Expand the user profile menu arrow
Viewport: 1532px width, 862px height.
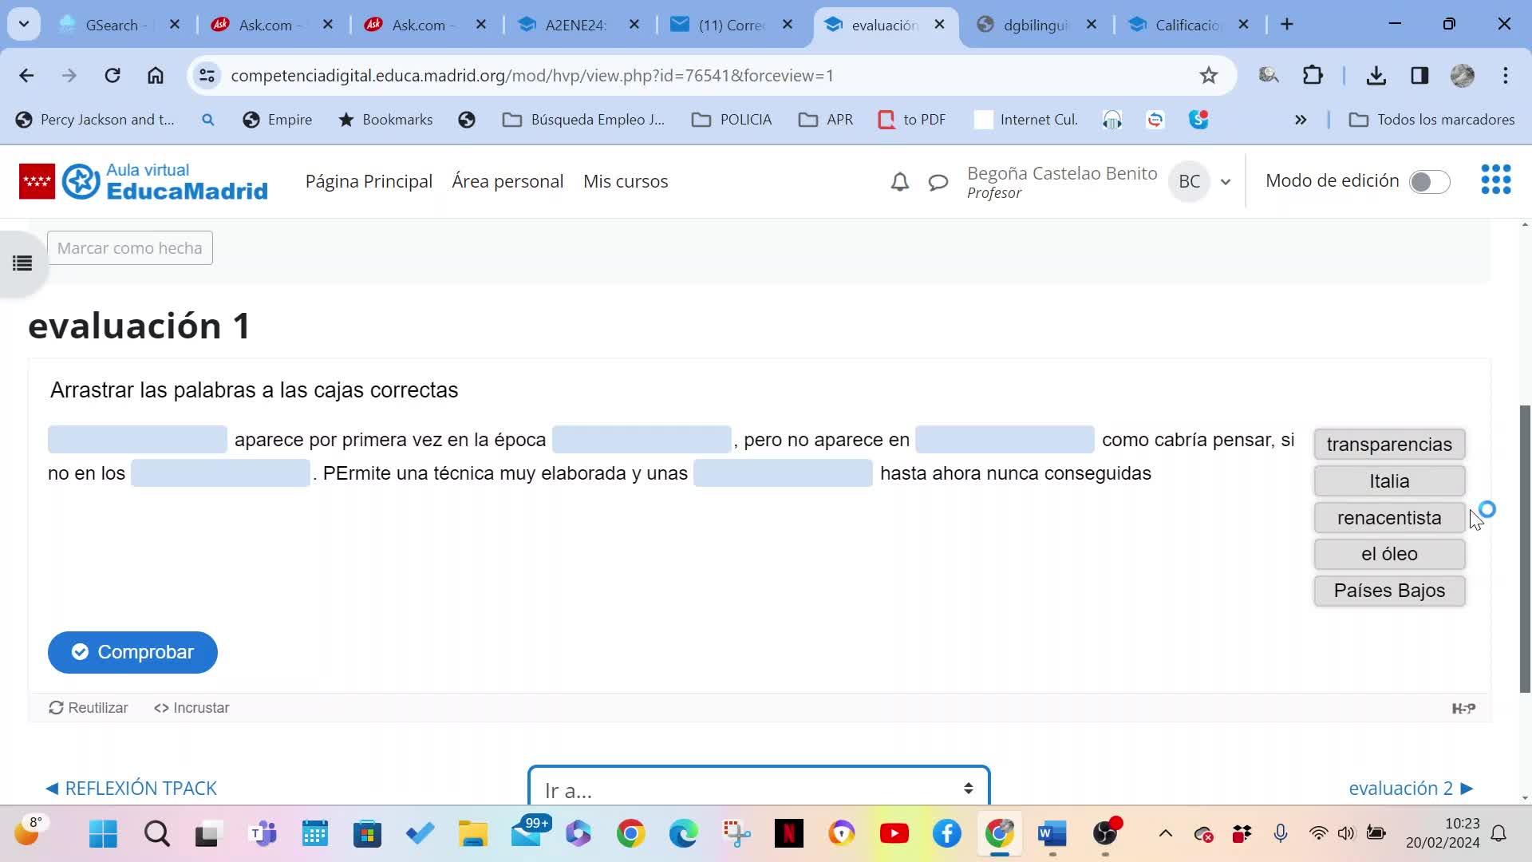pos(1226,182)
